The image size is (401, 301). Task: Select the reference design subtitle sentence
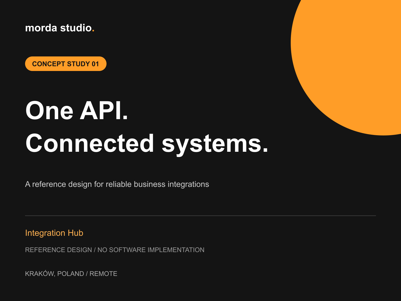[117, 184]
